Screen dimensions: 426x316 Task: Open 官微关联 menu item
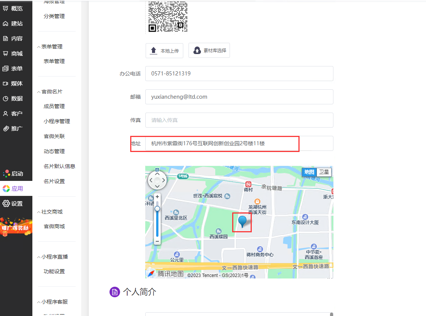tap(54, 136)
